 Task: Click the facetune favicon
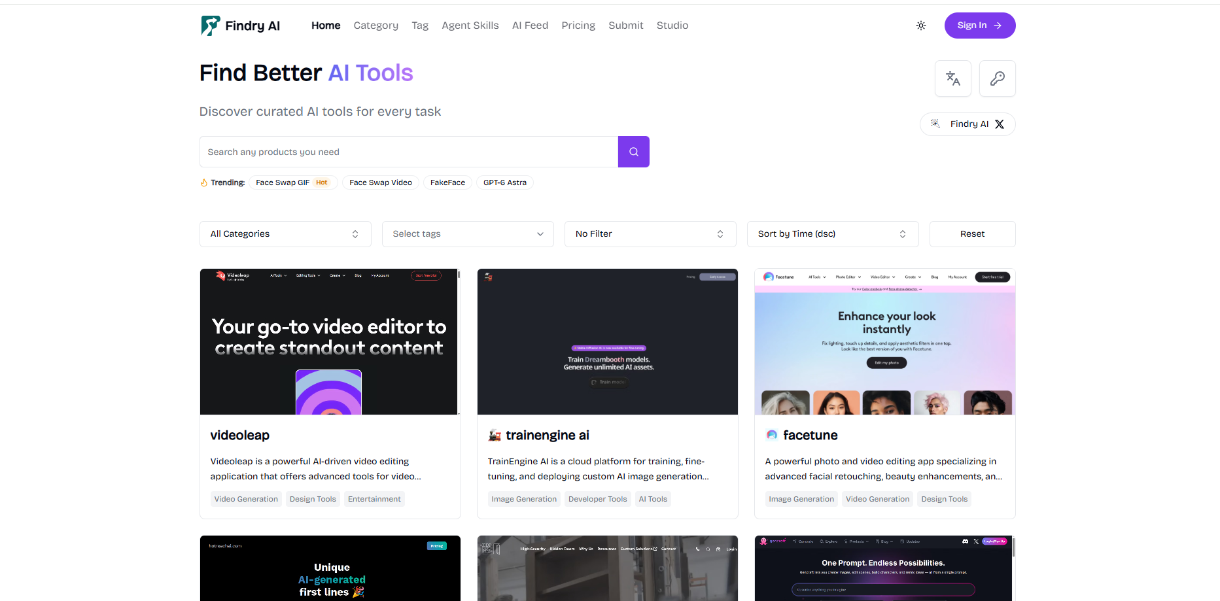coord(772,436)
